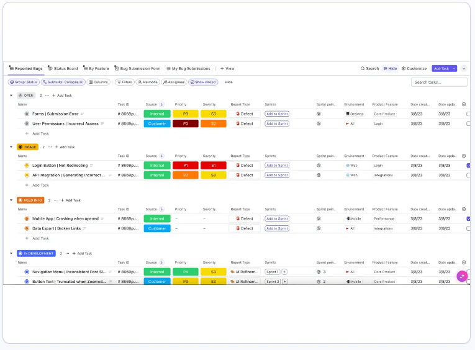
Task: Sort by Source in NEED INFO group
Action: point(162,209)
